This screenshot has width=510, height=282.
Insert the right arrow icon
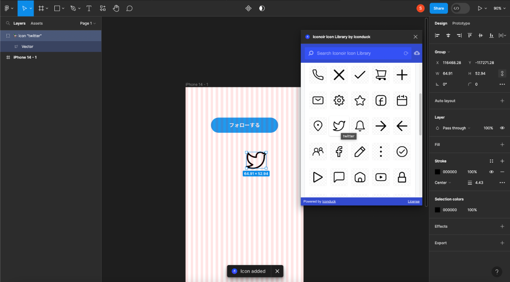(x=381, y=126)
